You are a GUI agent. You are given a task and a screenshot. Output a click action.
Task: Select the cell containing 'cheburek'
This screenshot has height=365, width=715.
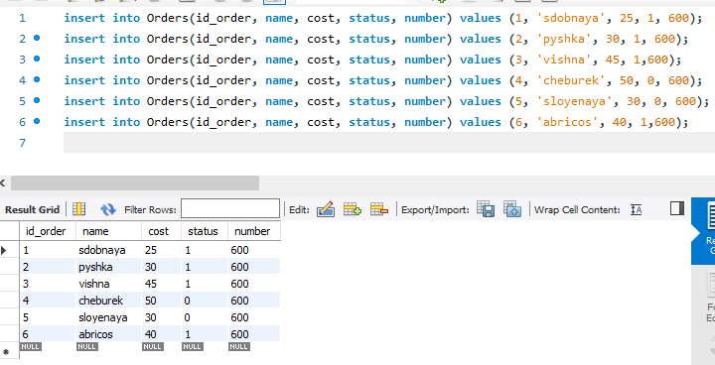click(x=108, y=301)
